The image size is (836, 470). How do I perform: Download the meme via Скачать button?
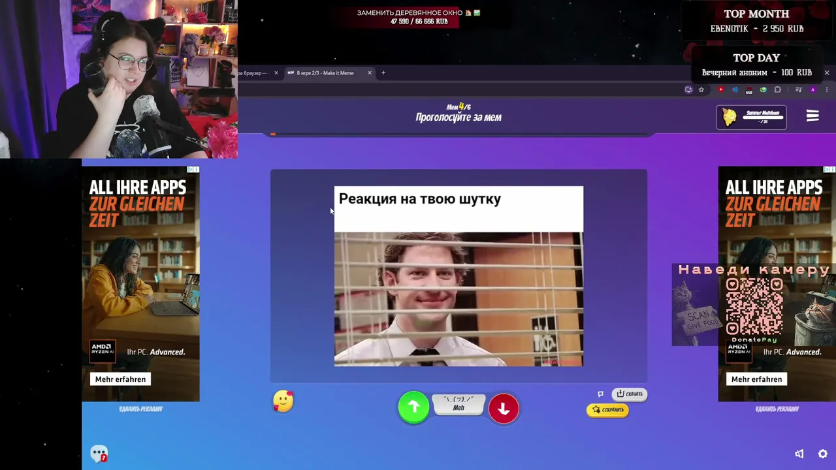tap(630, 394)
